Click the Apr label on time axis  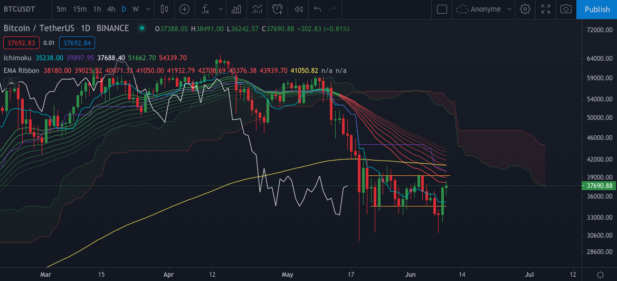[x=168, y=274]
